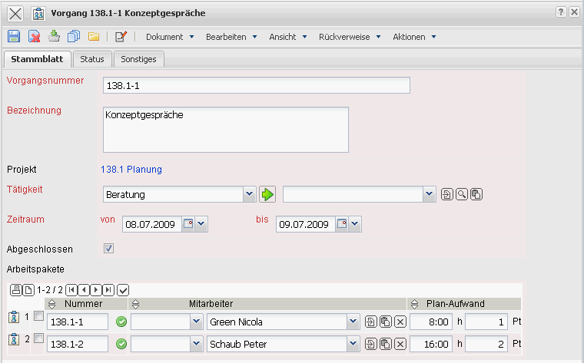The image size is (584, 363).
Task: Open the Ansicht menu
Action: pyautogui.click(x=288, y=37)
